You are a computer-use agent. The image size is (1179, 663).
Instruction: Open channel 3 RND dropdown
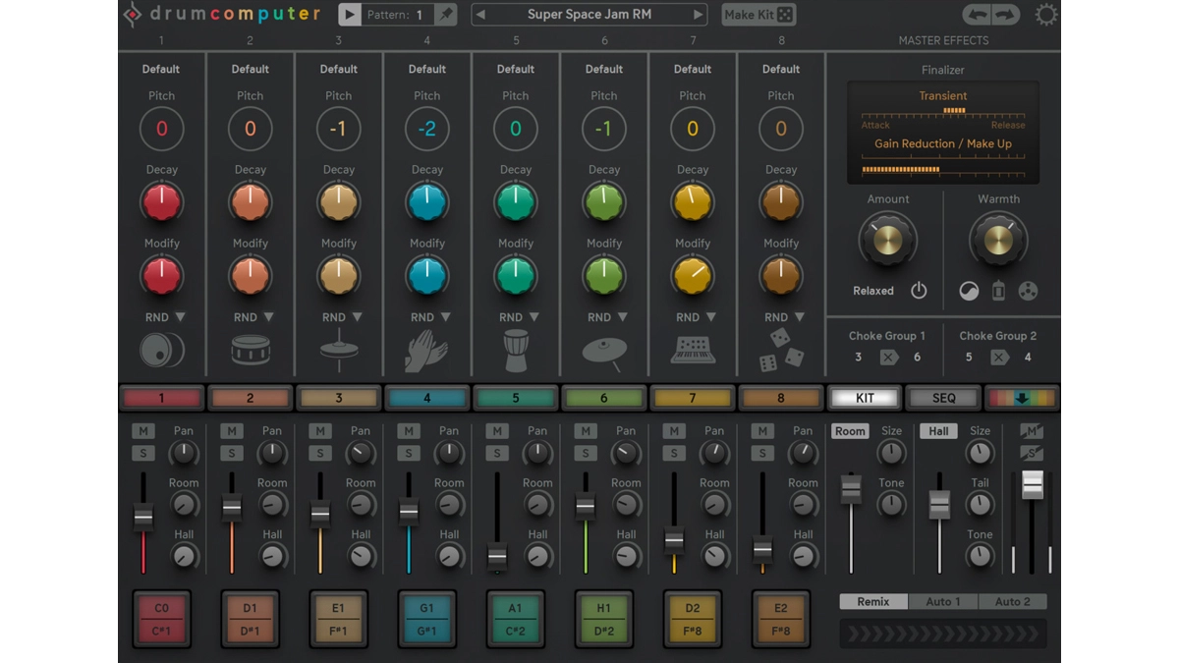tap(342, 317)
